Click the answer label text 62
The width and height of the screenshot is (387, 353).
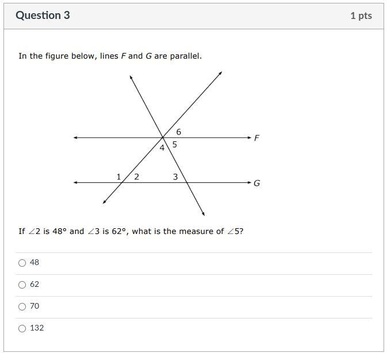[35, 285]
